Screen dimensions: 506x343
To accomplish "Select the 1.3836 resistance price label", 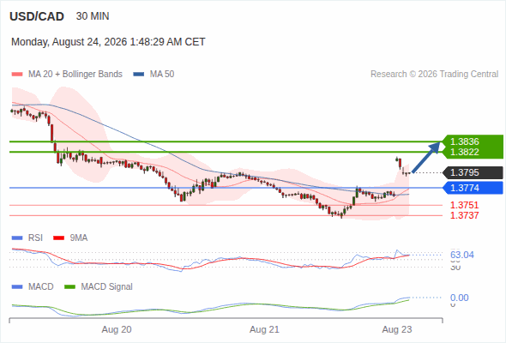I will (464, 141).
